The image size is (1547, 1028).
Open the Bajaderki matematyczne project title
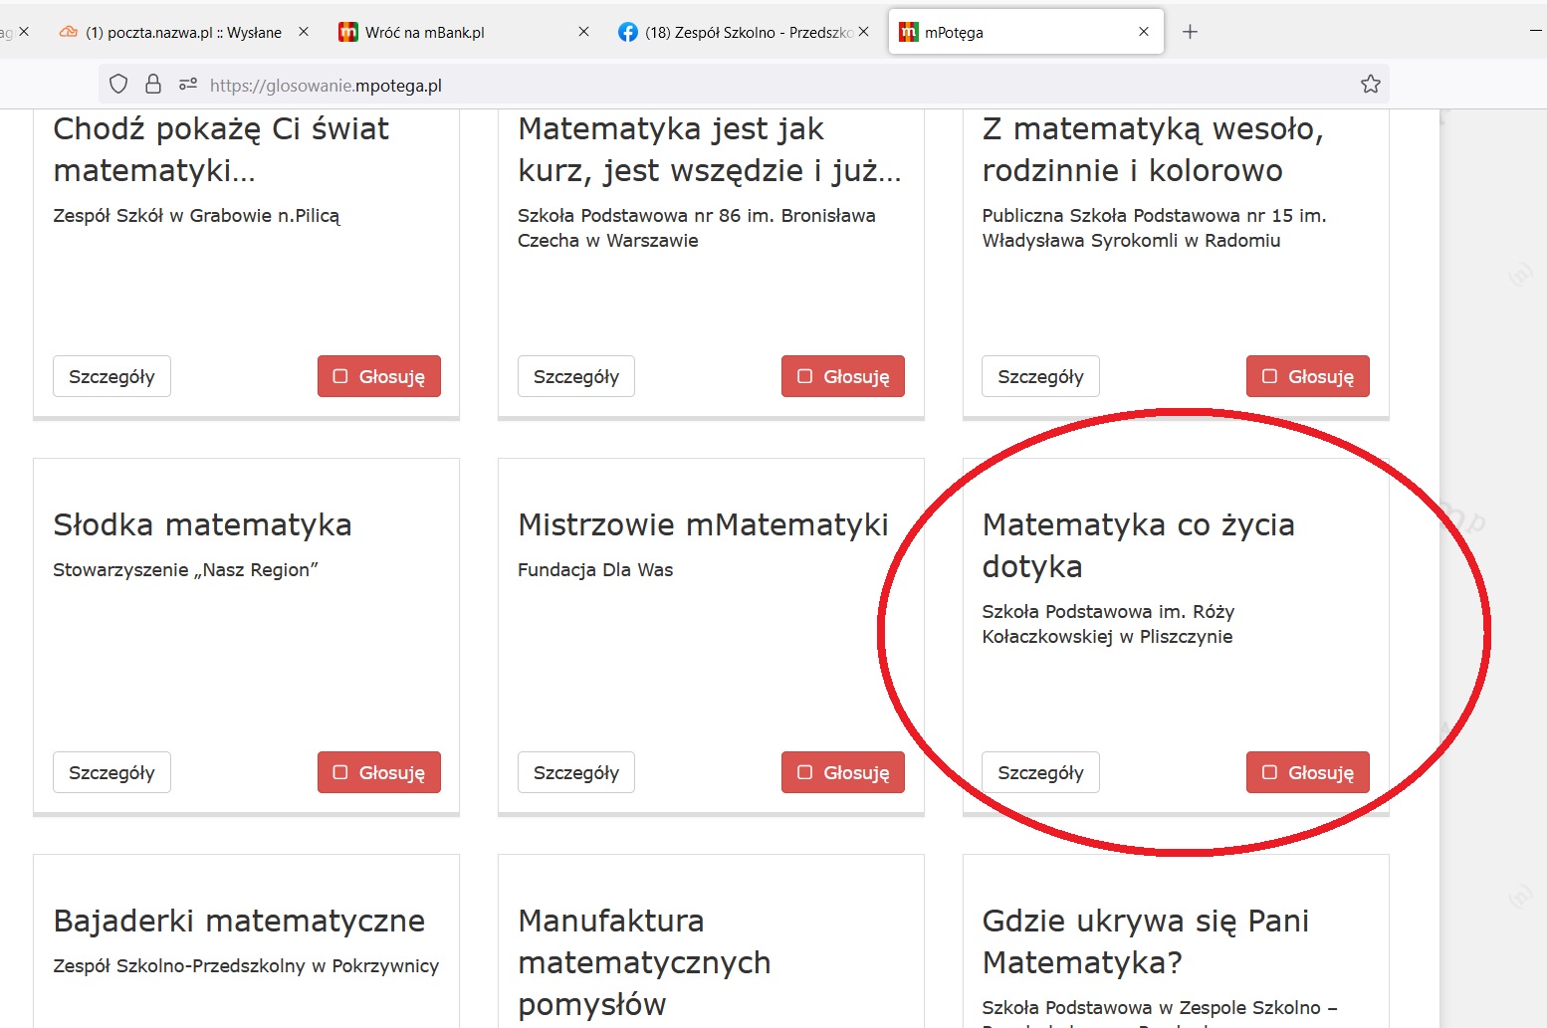pos(239,921)
